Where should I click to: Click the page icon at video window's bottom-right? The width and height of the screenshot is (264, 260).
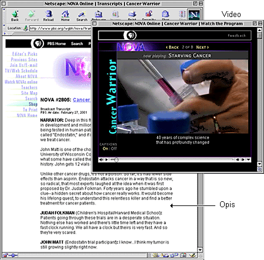259,169
